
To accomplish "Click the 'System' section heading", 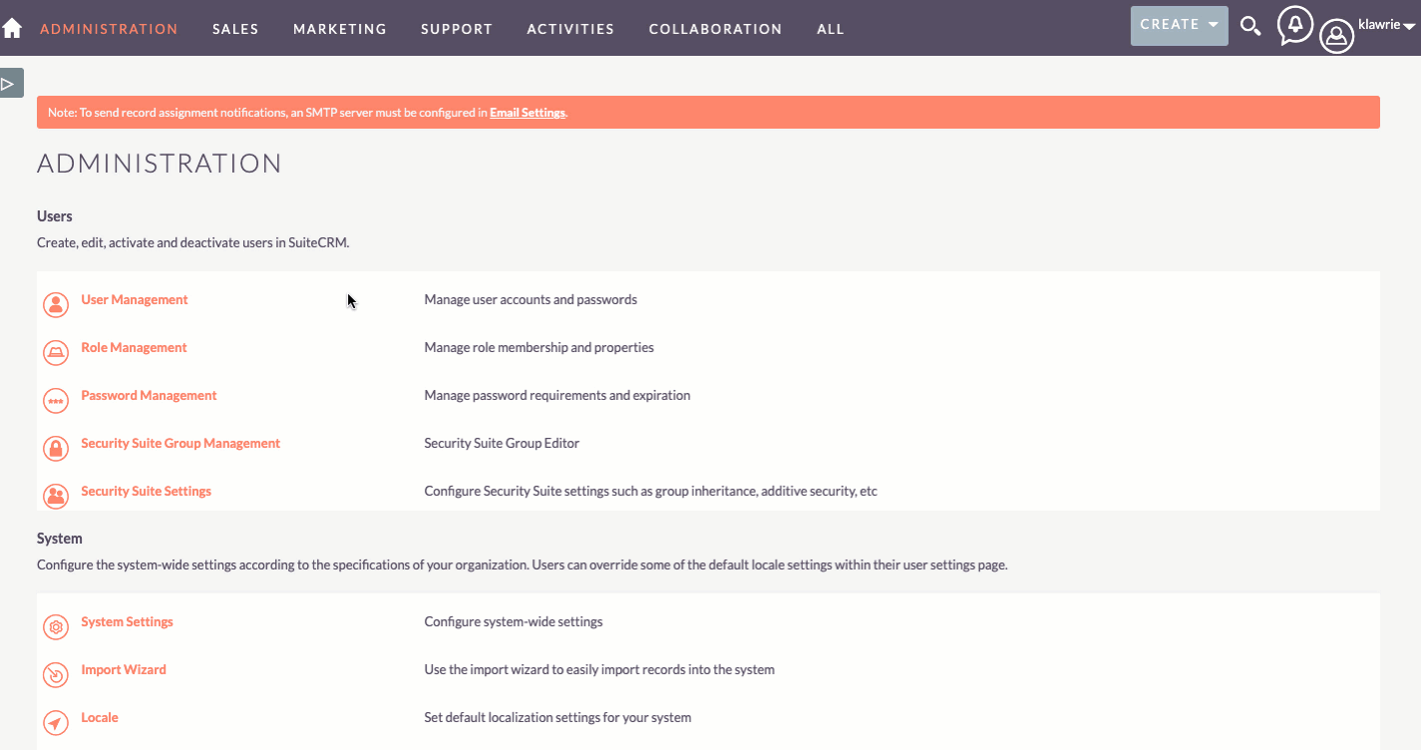I will (60, 538).
